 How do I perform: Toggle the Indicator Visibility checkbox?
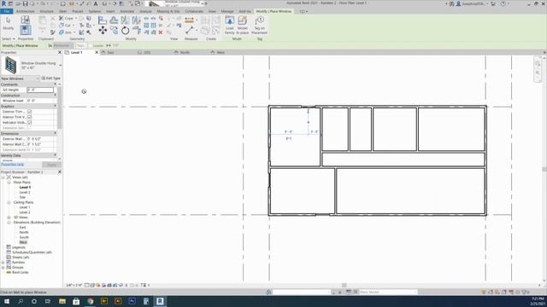coord(29,123)
